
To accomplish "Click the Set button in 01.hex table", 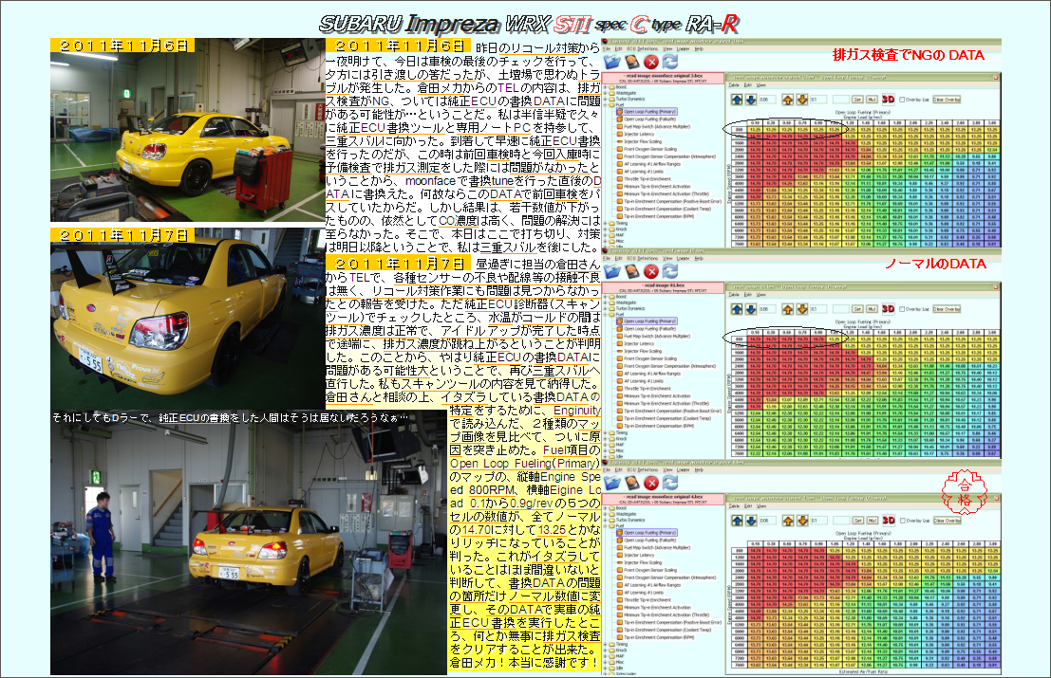I will click(x=857, y=309).
